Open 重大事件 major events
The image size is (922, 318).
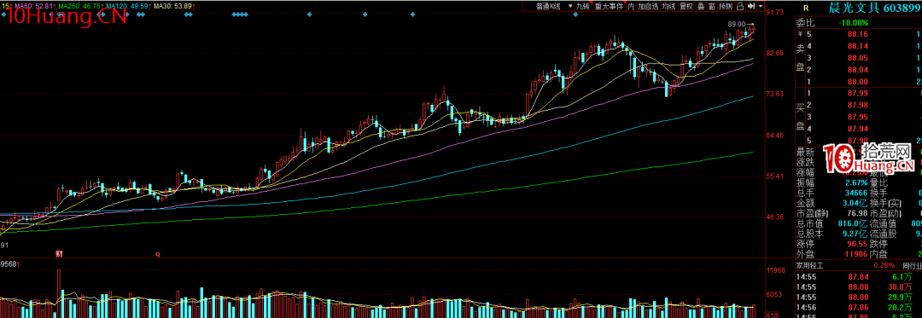coord(610,6)
